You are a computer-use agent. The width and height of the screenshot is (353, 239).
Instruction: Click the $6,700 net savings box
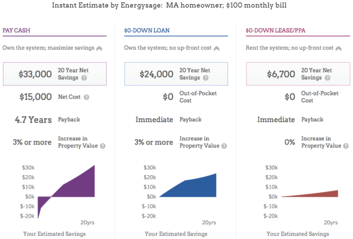[x=297, y=74]
